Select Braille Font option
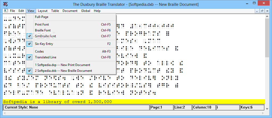This screenshot has height=118, width=272. pyautogui.click(x=71, y=30)
